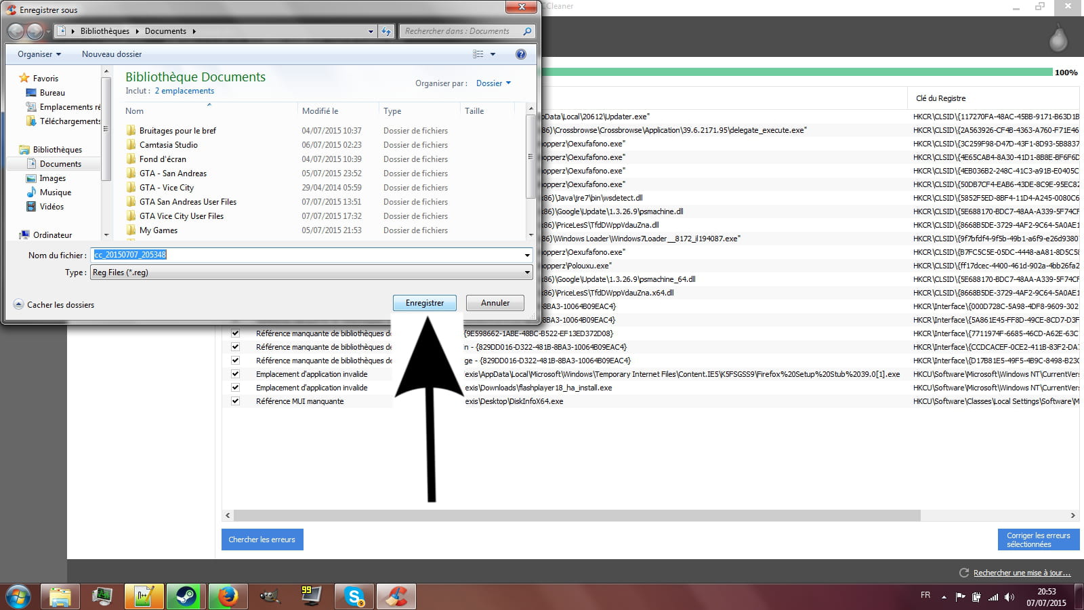The height and width of the screenshot is (610, 1084).
Task: Uncheck the Référence MUI manquante checkbox
Action: pyautogui.click(x=235, y=401)
